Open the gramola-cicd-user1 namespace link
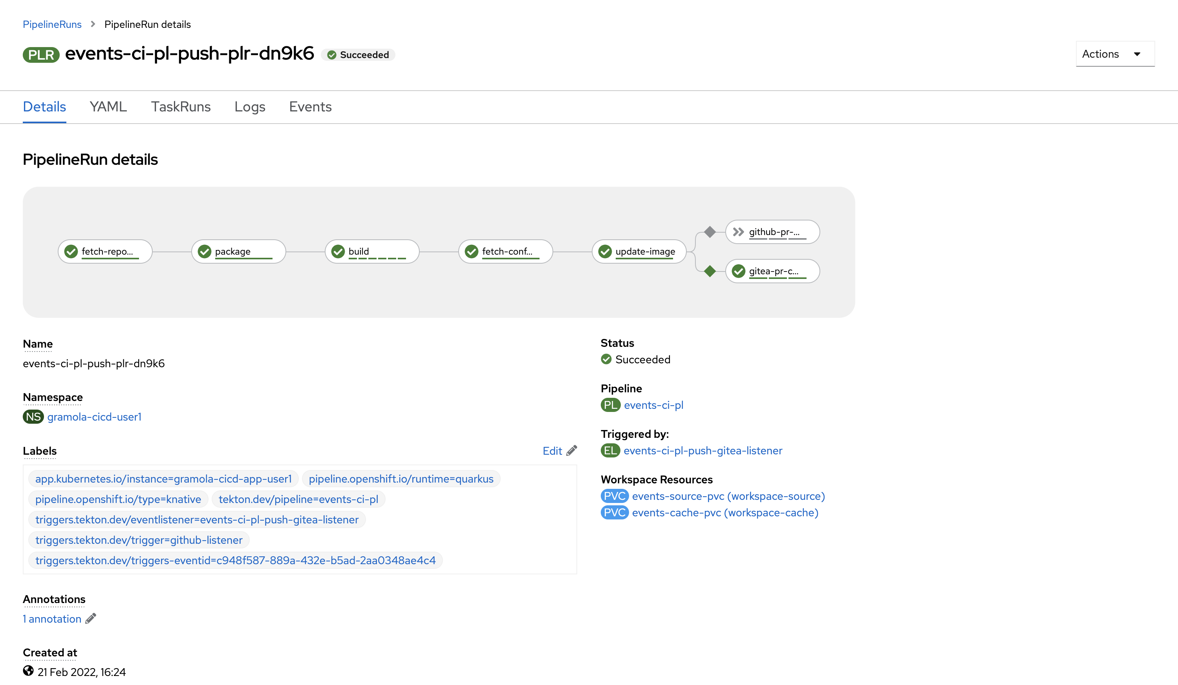 click(94, 417)
